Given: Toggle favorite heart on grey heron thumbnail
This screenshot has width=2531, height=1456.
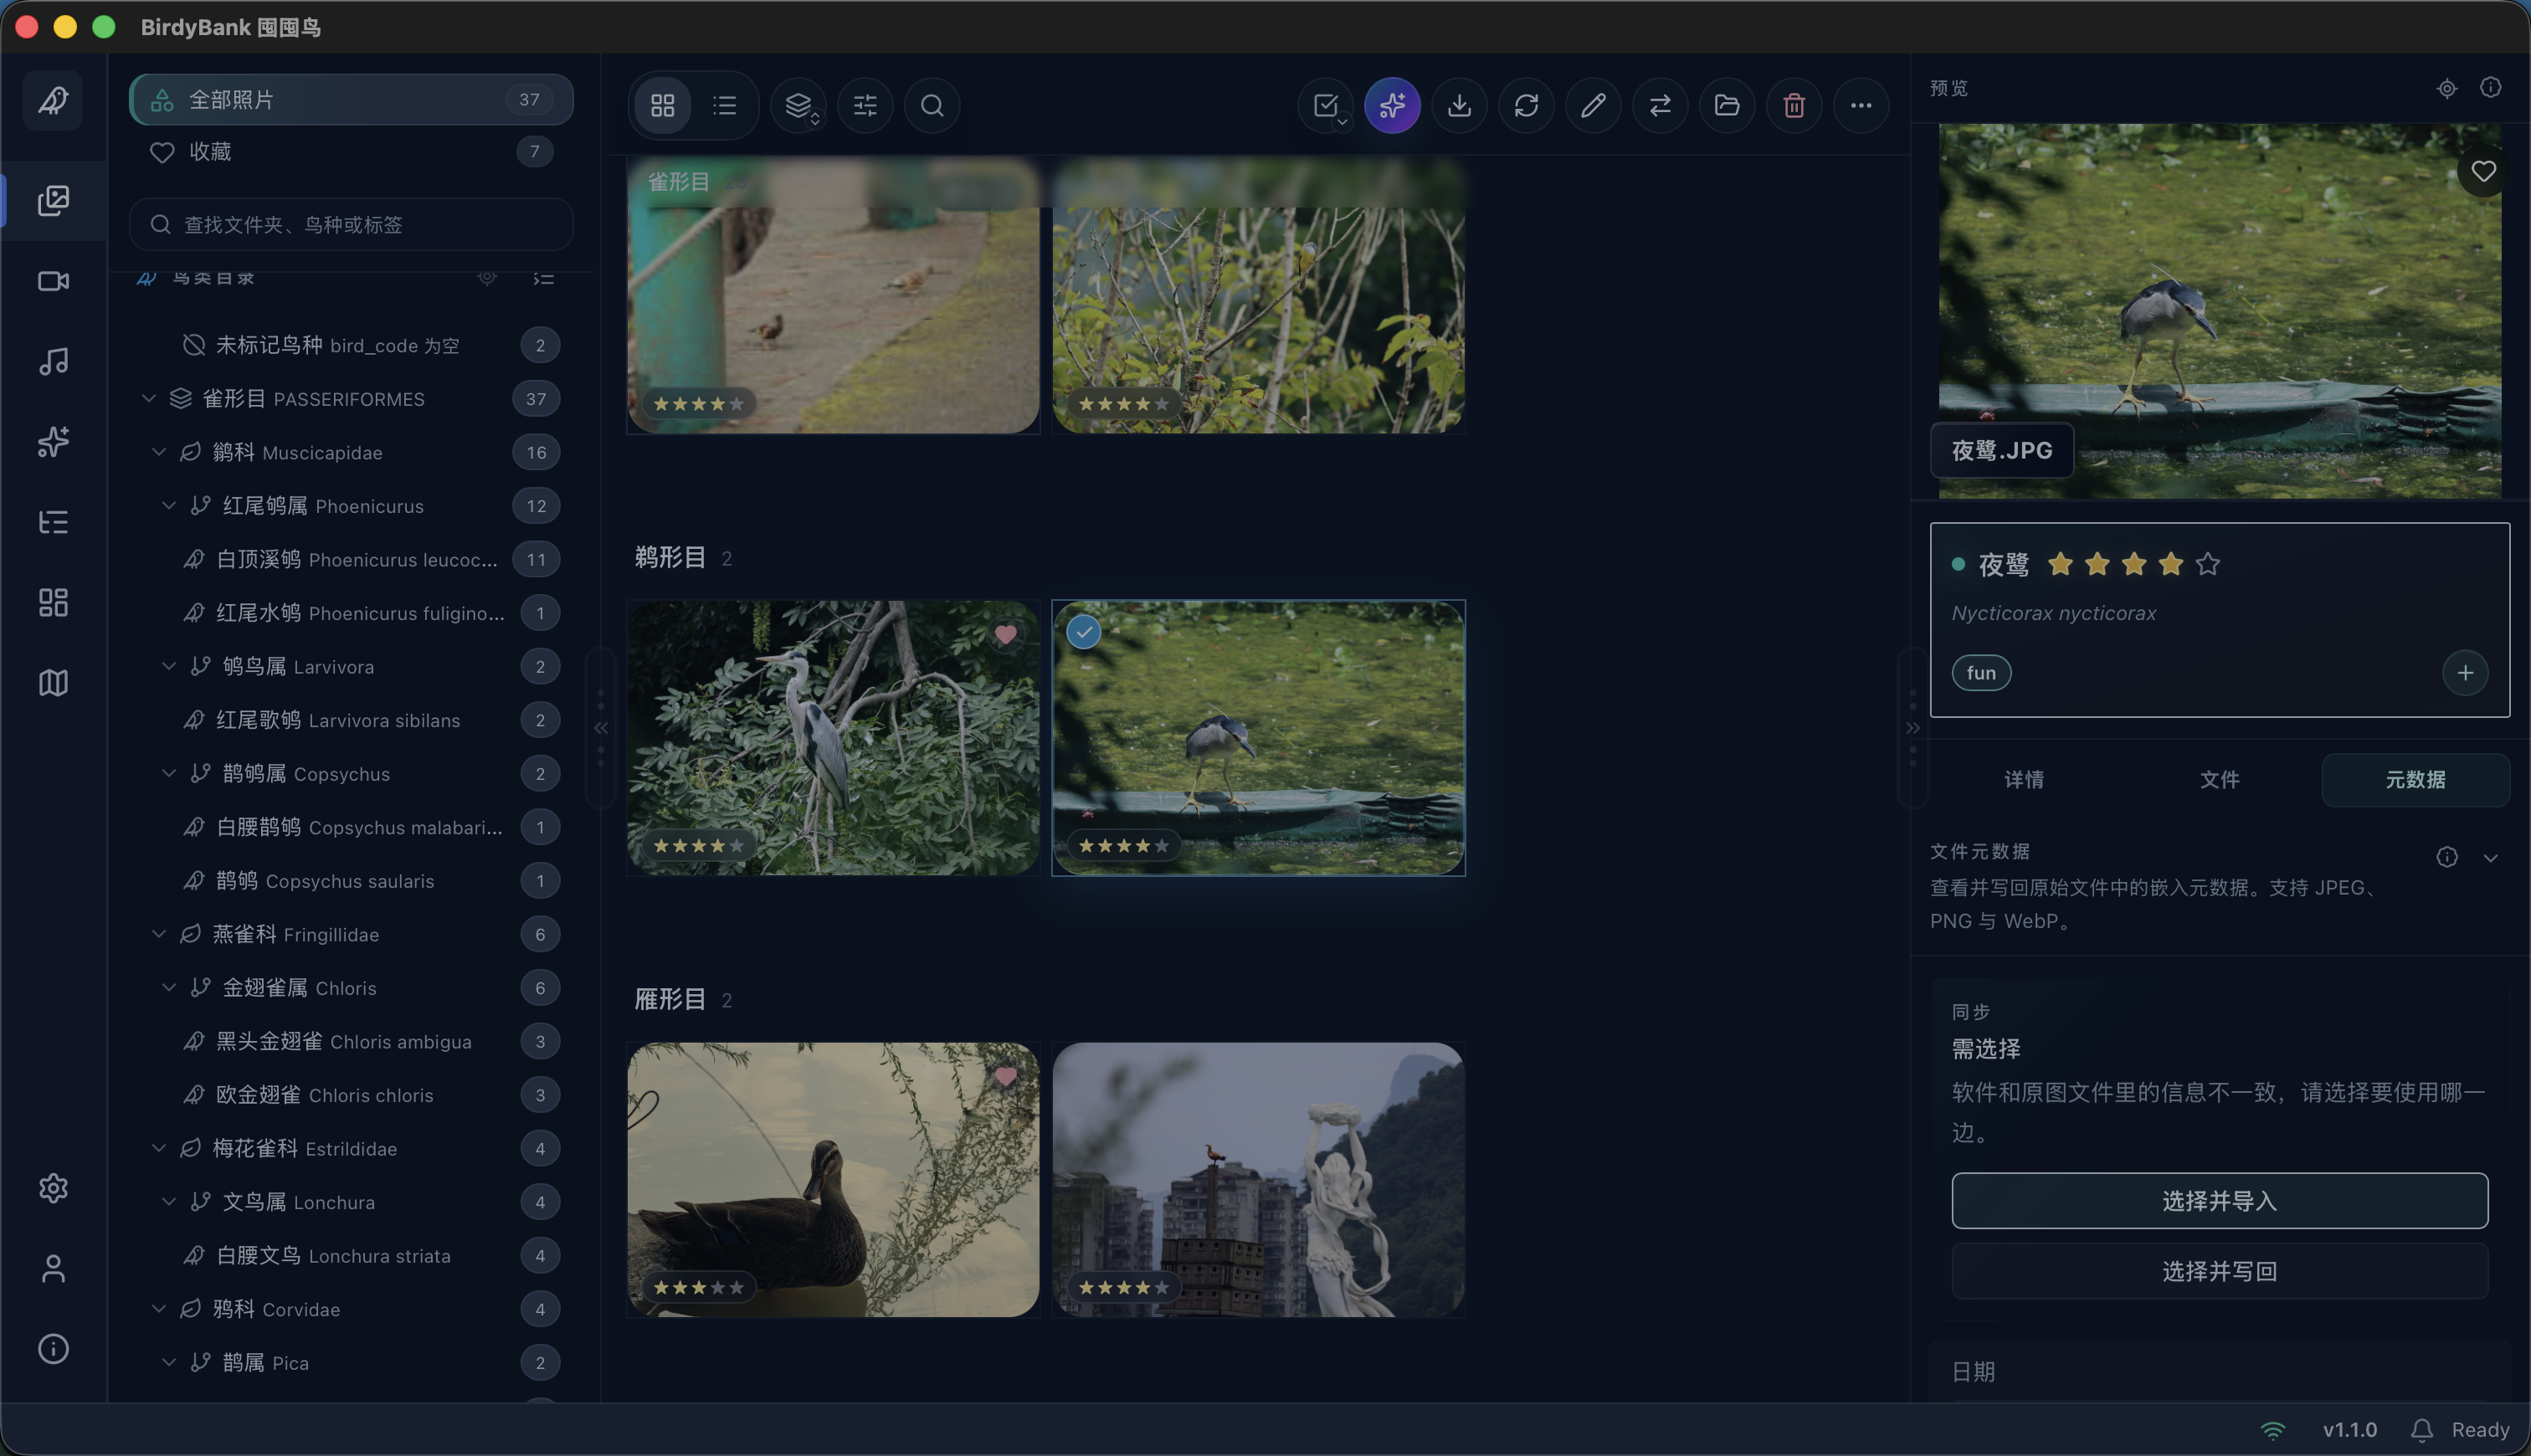Looking at the screenshot, I should coord(1006,634).
